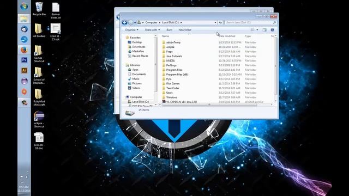Select the eclipse folder in the file list

(170, 47)
